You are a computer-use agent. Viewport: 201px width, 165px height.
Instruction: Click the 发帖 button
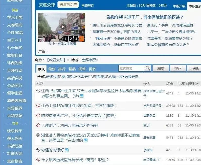(195, 69)
